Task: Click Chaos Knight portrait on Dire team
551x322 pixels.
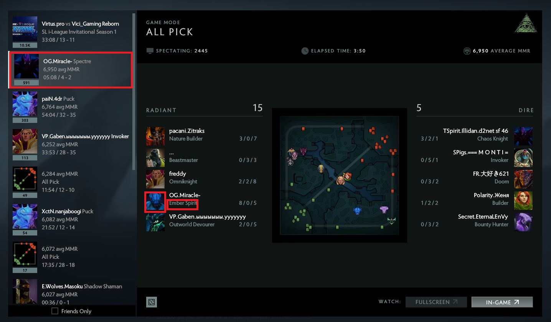Action: coord(523,136)
